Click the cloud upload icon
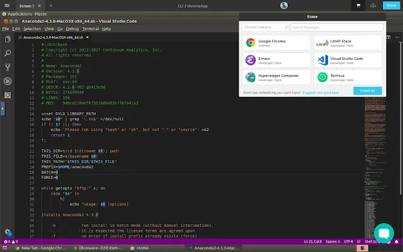 point(374,6)
